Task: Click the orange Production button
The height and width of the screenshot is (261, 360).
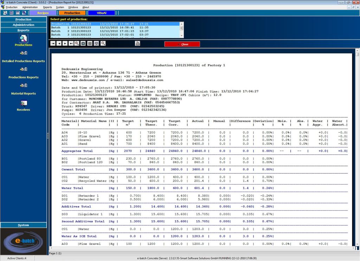Action: tap(72, 13)
